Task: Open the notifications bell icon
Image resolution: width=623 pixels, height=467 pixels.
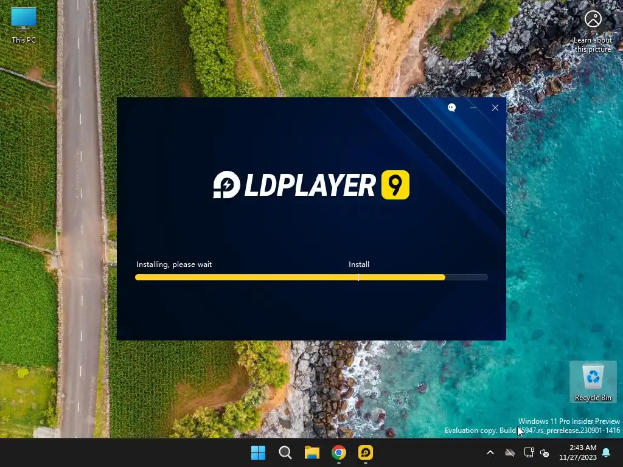Action: tap(607, 452)
